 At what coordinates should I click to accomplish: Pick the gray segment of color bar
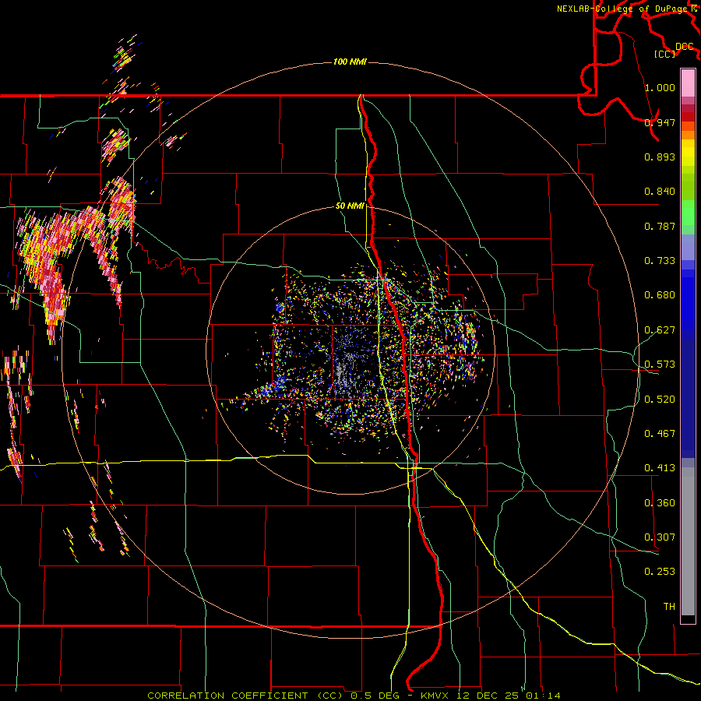coord(688,541)
